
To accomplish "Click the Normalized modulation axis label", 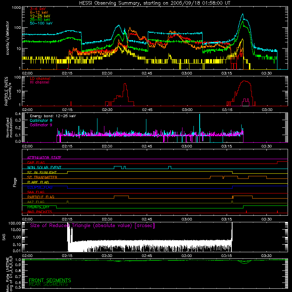I will pyautogui.click(x=9, y=127).
